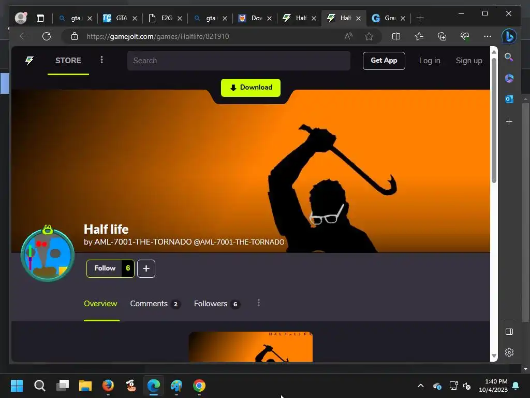Click the green Download button
530x398 pixels.
click(x=251, y=88)
